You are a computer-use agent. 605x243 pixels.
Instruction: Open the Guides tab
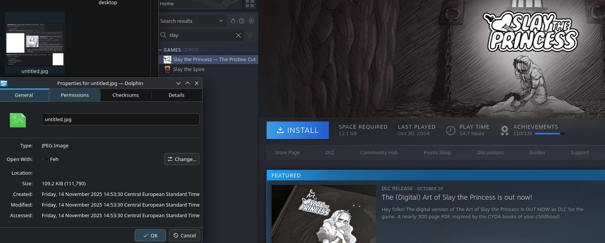click(537, 153)
